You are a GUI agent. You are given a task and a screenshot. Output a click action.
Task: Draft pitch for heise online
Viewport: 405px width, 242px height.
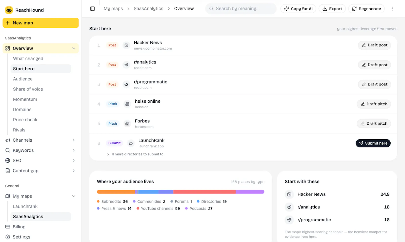click(374, 104)
